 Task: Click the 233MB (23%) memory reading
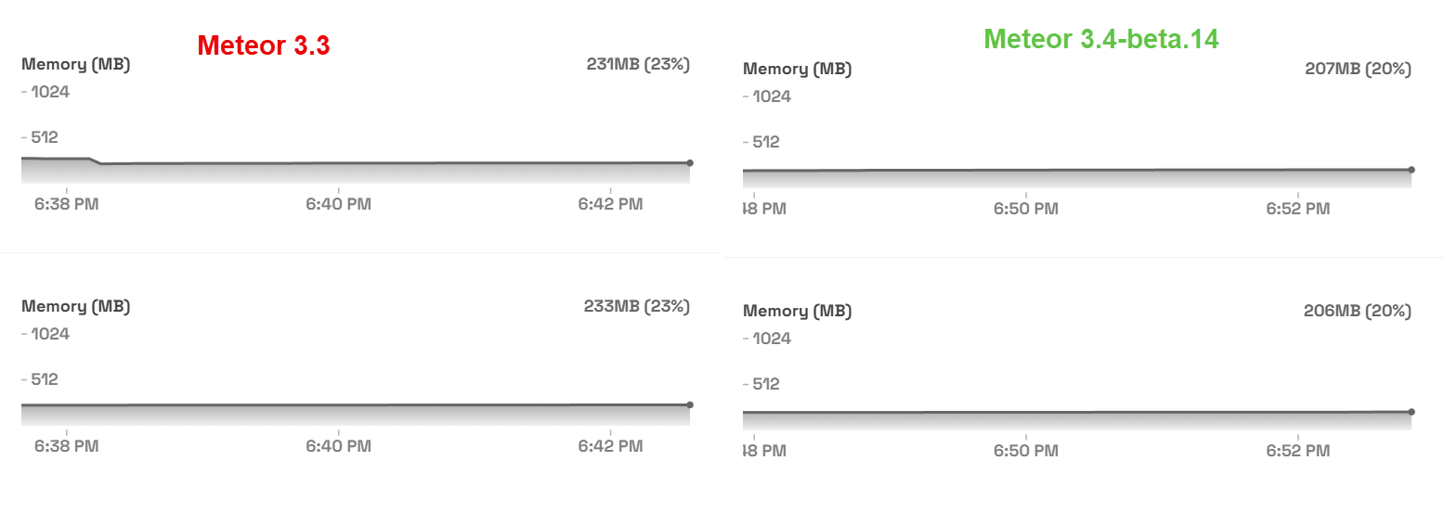click(638, 307)
